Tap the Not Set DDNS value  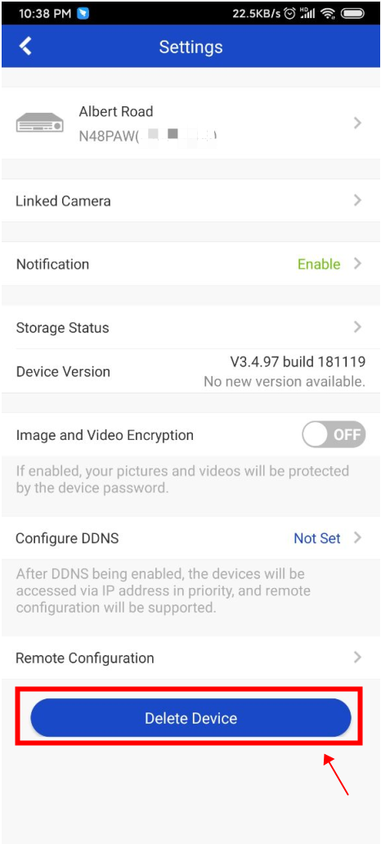coord(317,538)
